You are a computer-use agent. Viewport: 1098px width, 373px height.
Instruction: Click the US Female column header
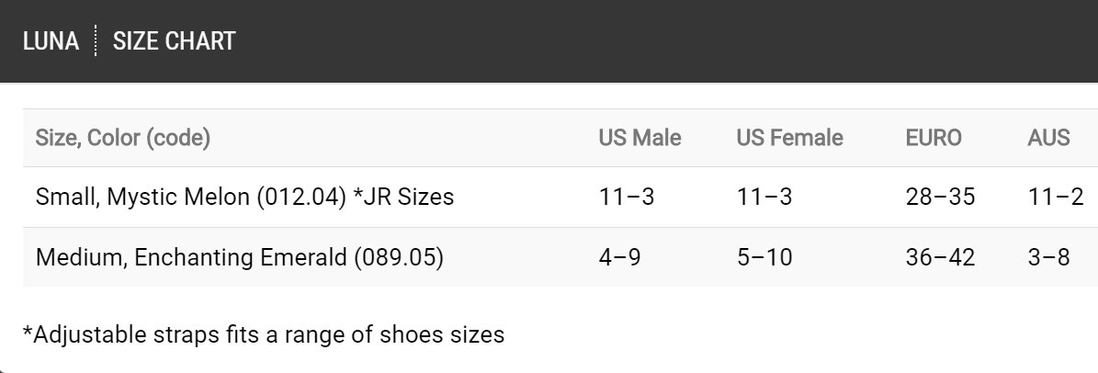tap(789, 138)
